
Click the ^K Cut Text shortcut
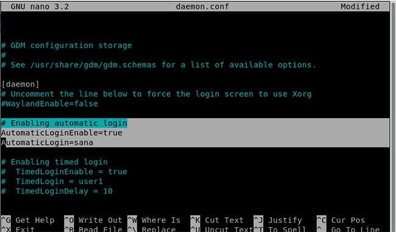(x=217, y=220)
